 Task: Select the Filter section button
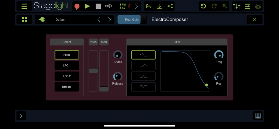67,55
